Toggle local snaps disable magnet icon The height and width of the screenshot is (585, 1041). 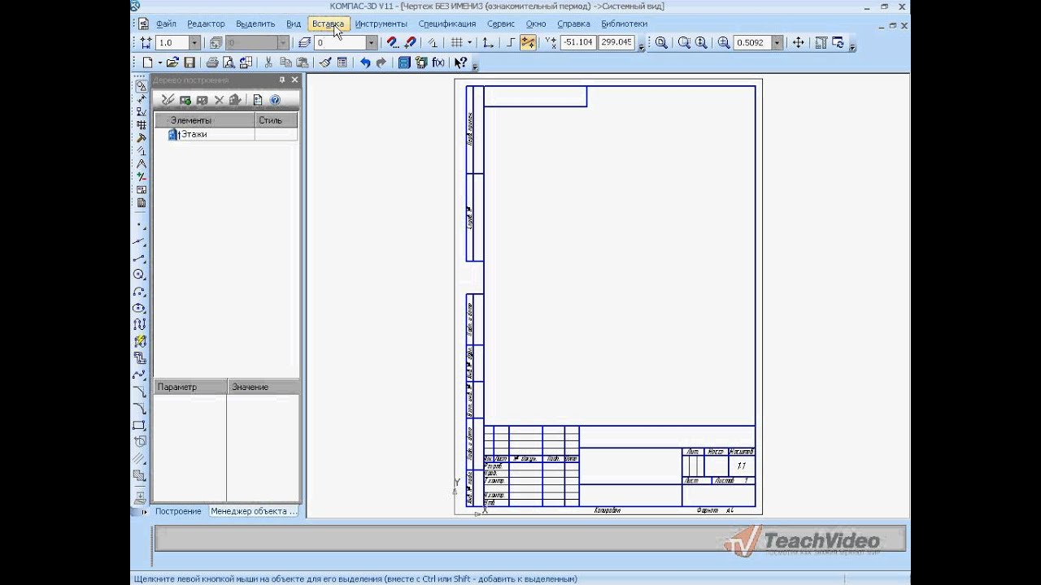409,42
